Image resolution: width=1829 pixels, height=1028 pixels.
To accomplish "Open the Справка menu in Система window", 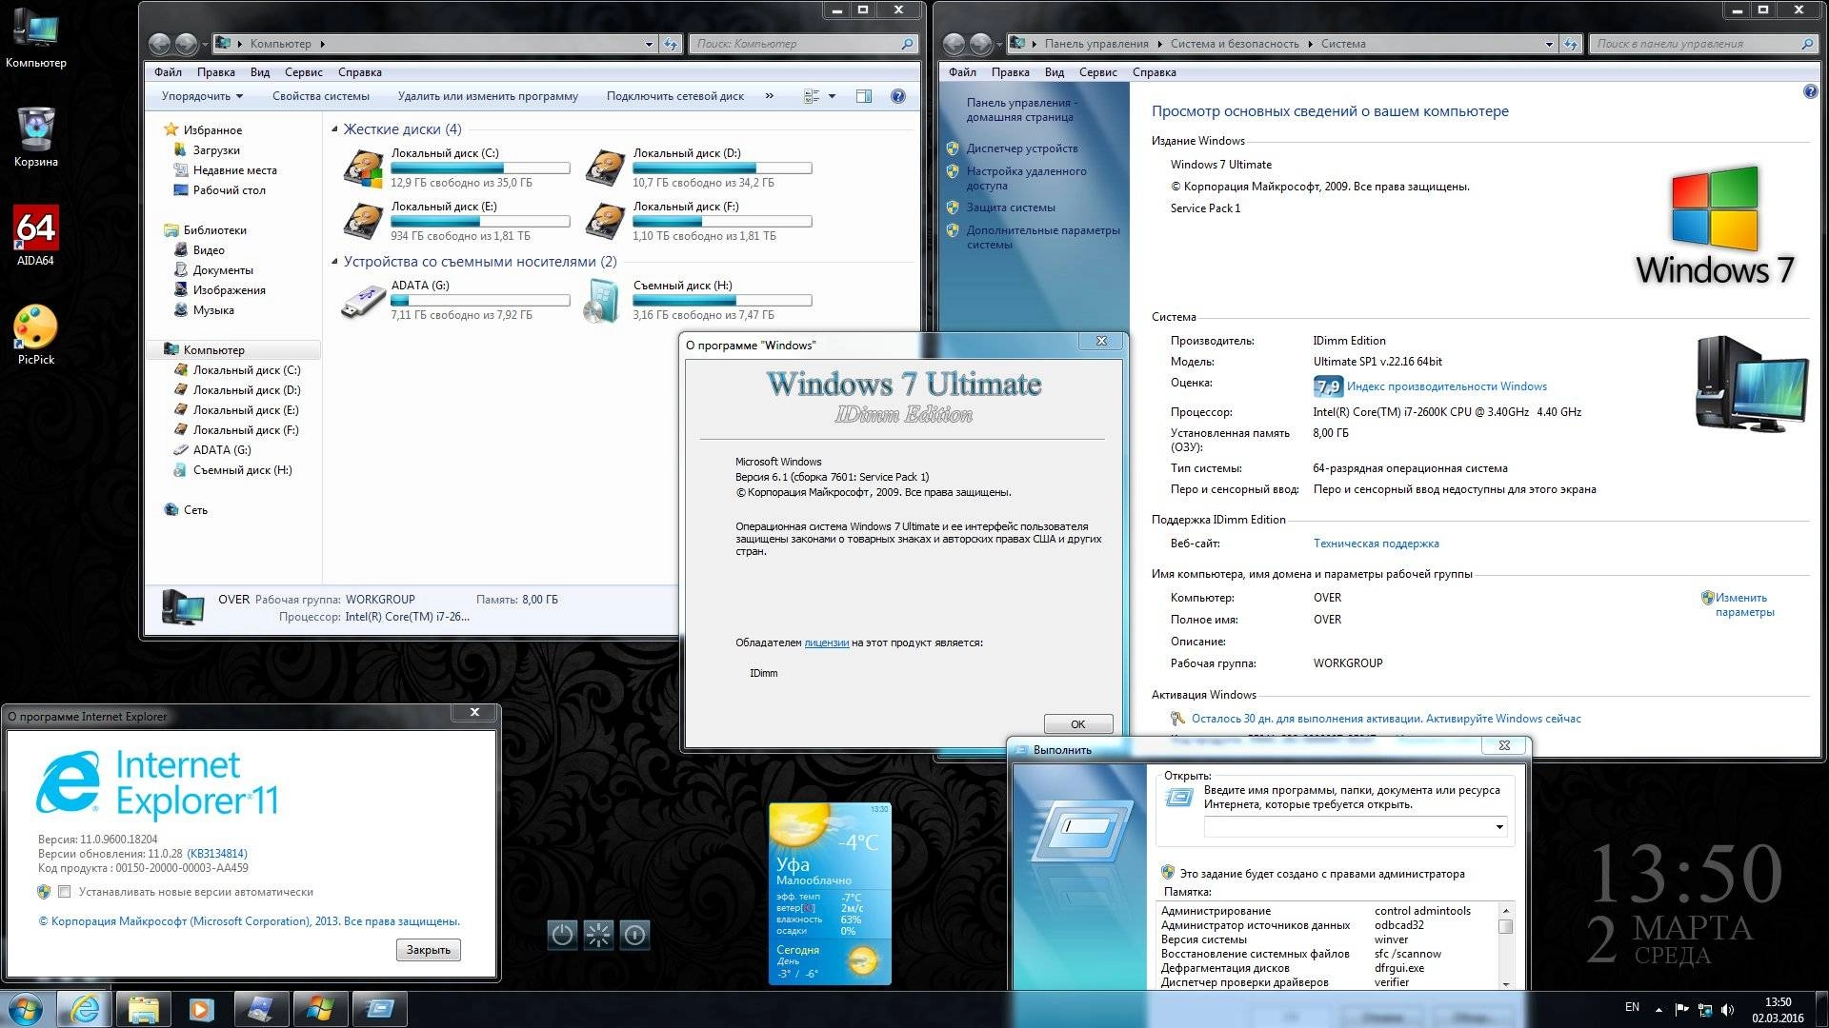I will point(1155,72).
